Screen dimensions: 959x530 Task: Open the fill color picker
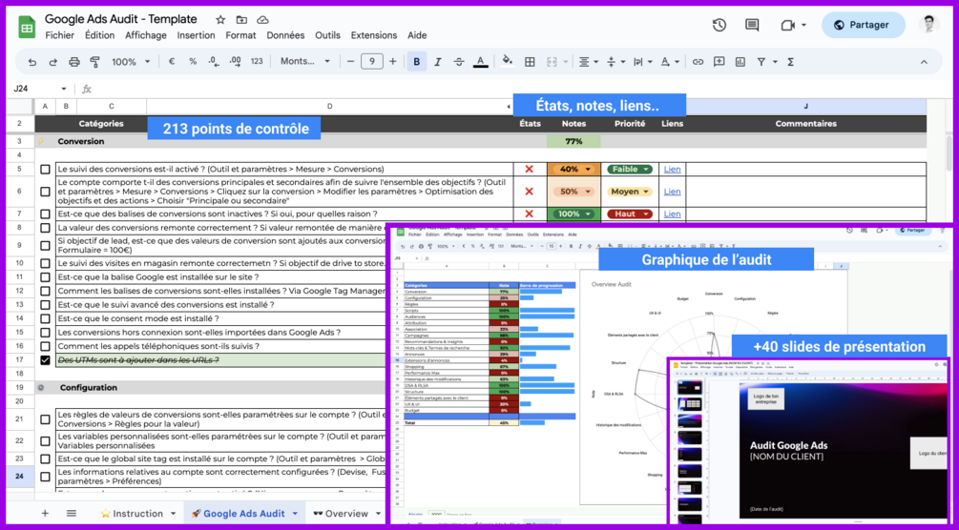point(507,62)
